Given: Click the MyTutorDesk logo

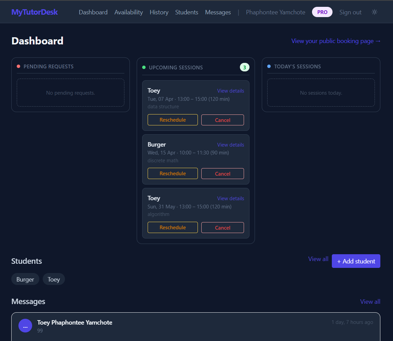Looking at the screenshot, I should click(x=35, y=12).
